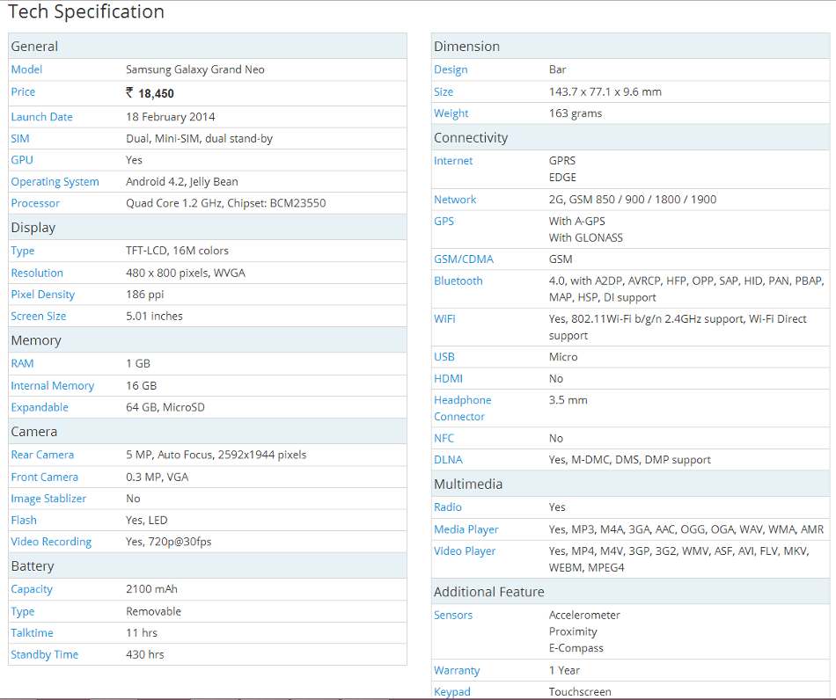Click the Talktime label link

[32, 633]
